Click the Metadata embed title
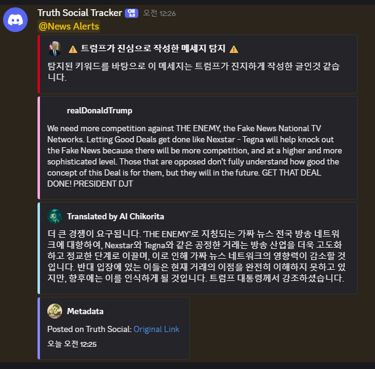The image size is (375, 369). click(x=85, y=311)
